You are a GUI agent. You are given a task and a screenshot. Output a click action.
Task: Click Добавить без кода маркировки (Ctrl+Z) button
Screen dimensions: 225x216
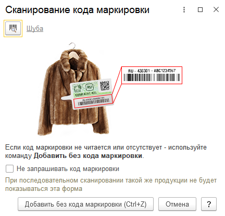click(85, 204)
